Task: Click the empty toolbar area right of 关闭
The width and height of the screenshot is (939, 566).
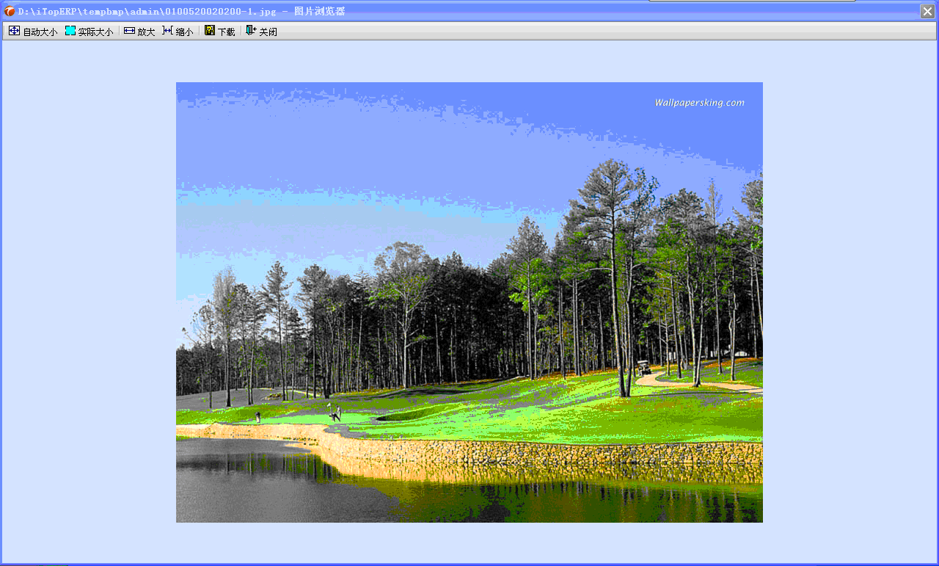Action: (x=587, y=31)
